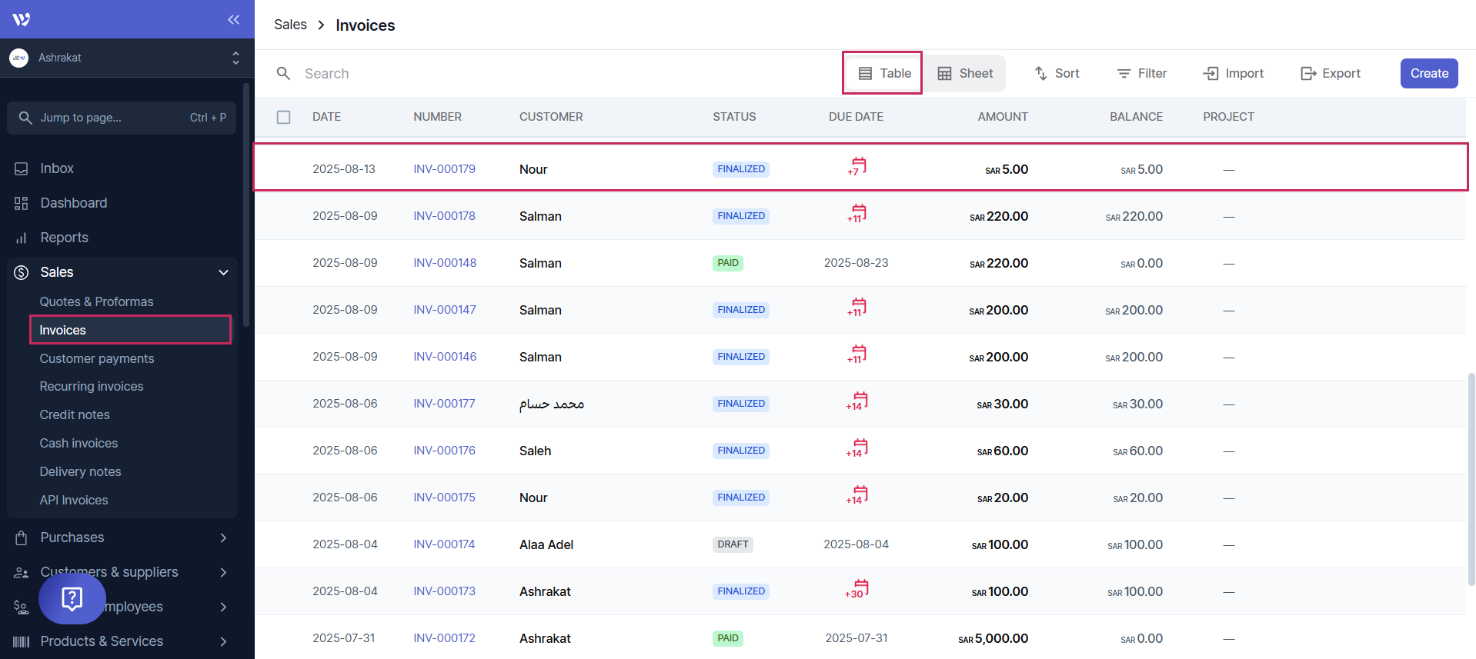1476x659 pixels.
Task: Expand the Purchases menu section
Action: click(223, 538)
